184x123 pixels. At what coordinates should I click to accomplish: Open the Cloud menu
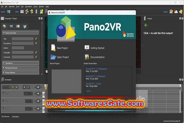pyautogui.click(x=36, y=7)
